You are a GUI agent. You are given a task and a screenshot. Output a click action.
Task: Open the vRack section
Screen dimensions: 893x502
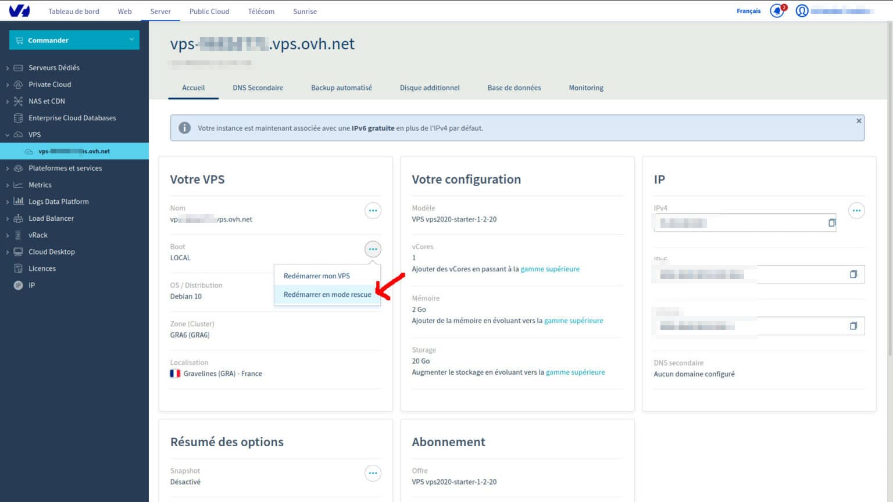tap(38, 235)
